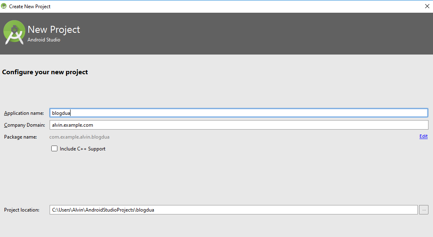Click the 'Android Studio' subtitle text
The height and width of the screenshot is (237, 433).
(43, 40)
